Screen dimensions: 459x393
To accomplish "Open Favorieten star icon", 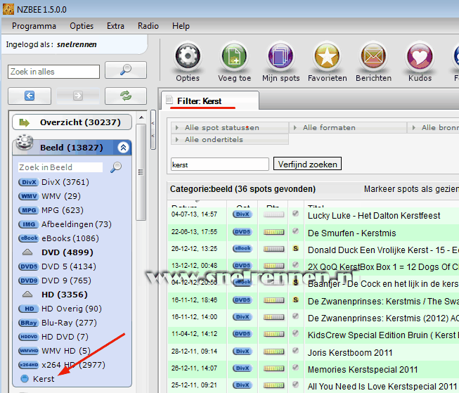I will 327,56.
